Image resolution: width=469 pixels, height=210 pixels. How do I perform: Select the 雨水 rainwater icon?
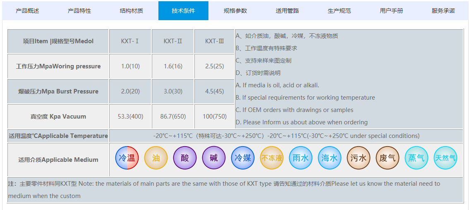pyautogui.click(x=301, y=158)
